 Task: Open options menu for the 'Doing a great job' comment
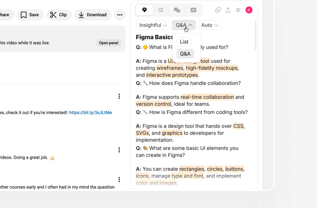pos(119,150)
